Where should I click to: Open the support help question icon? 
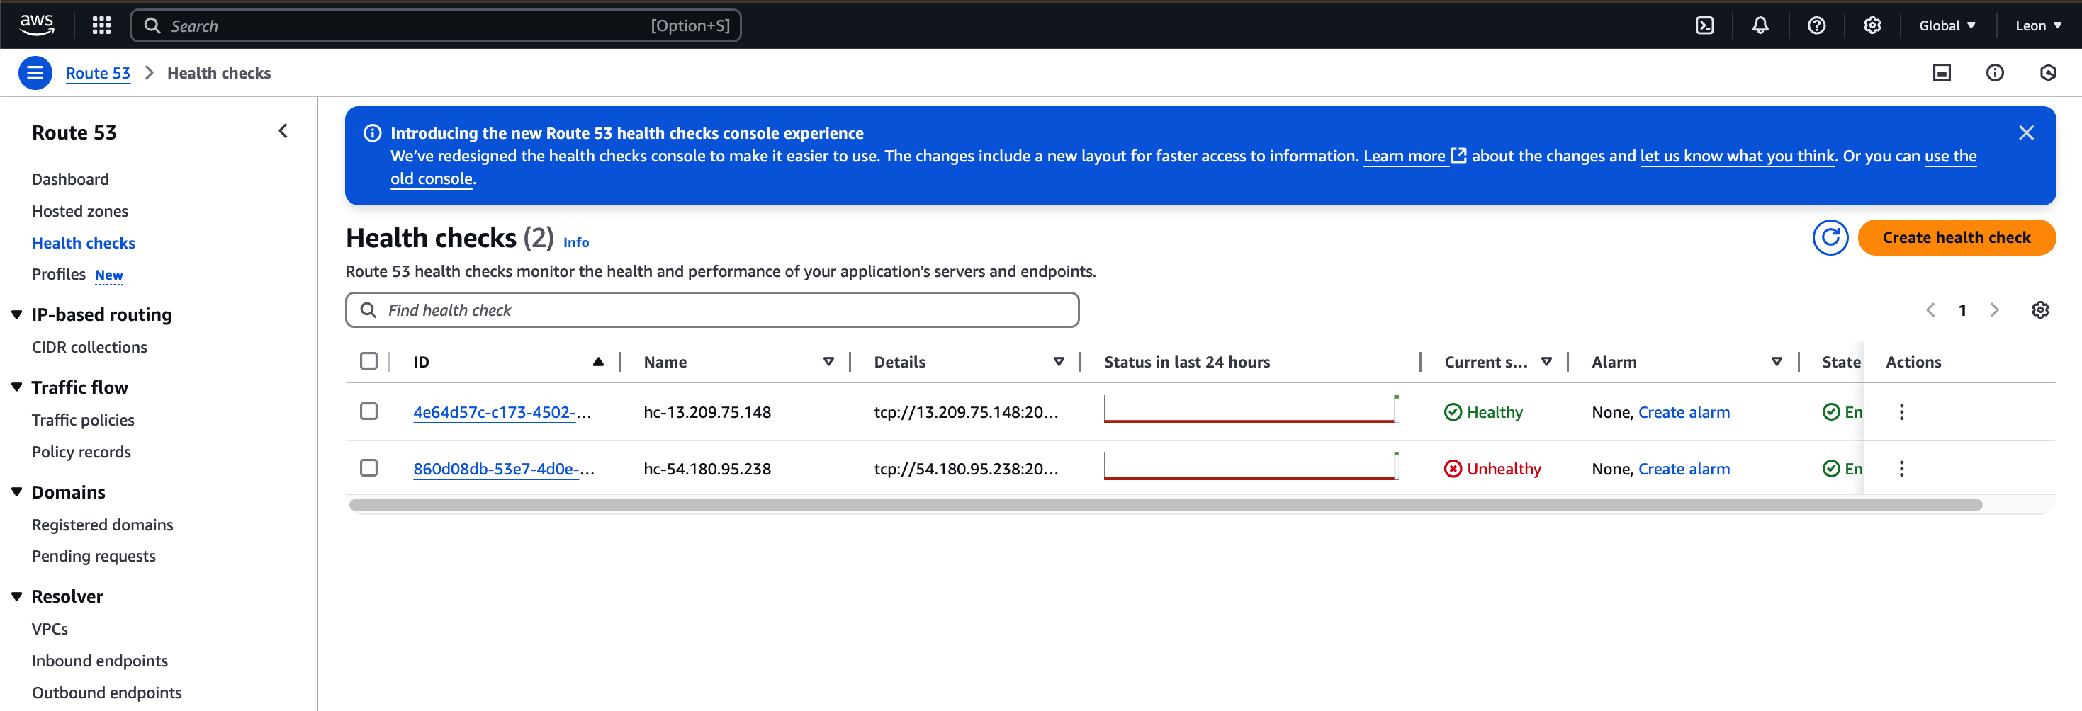coord(1816,26)
